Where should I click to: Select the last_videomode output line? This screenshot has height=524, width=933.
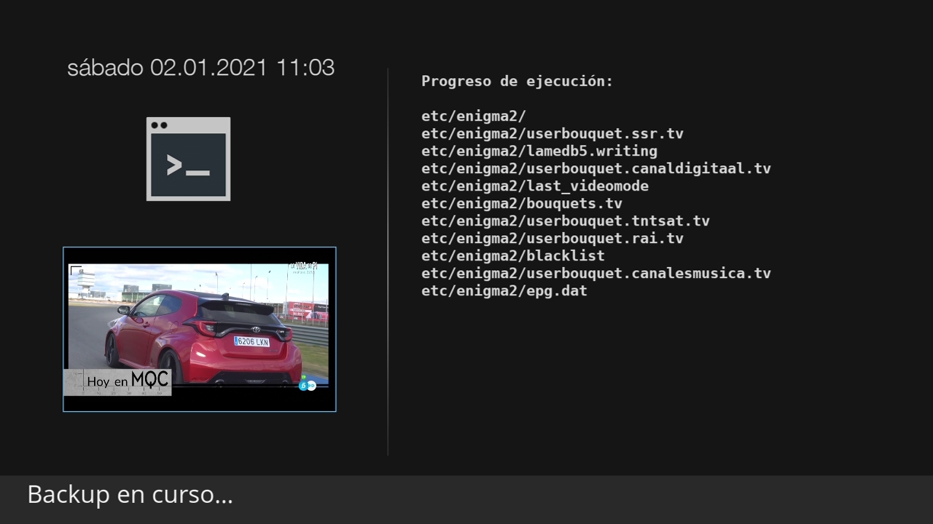click(x=534, y=186)
